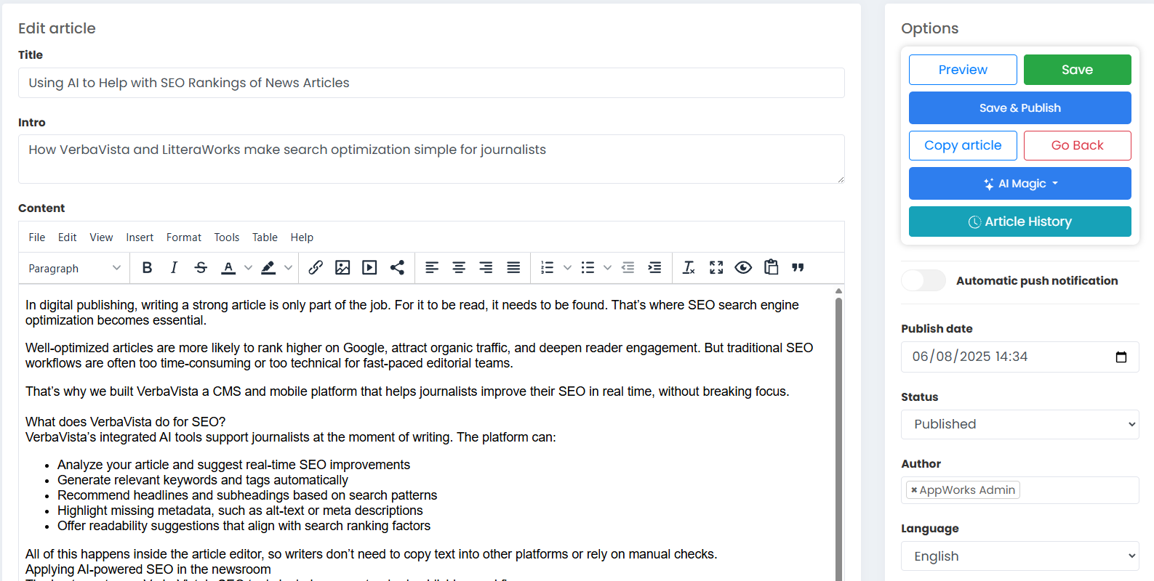1154x581 pixels.
Task: Insert media with the video icon
Action: point(369,268)
